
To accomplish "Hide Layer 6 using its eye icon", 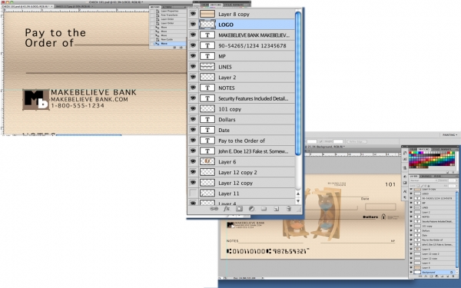I will click(x=193, y=161).
